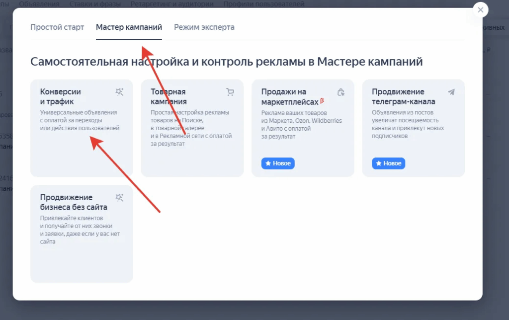Open the Режим эксперта tab

click(204, 27)
